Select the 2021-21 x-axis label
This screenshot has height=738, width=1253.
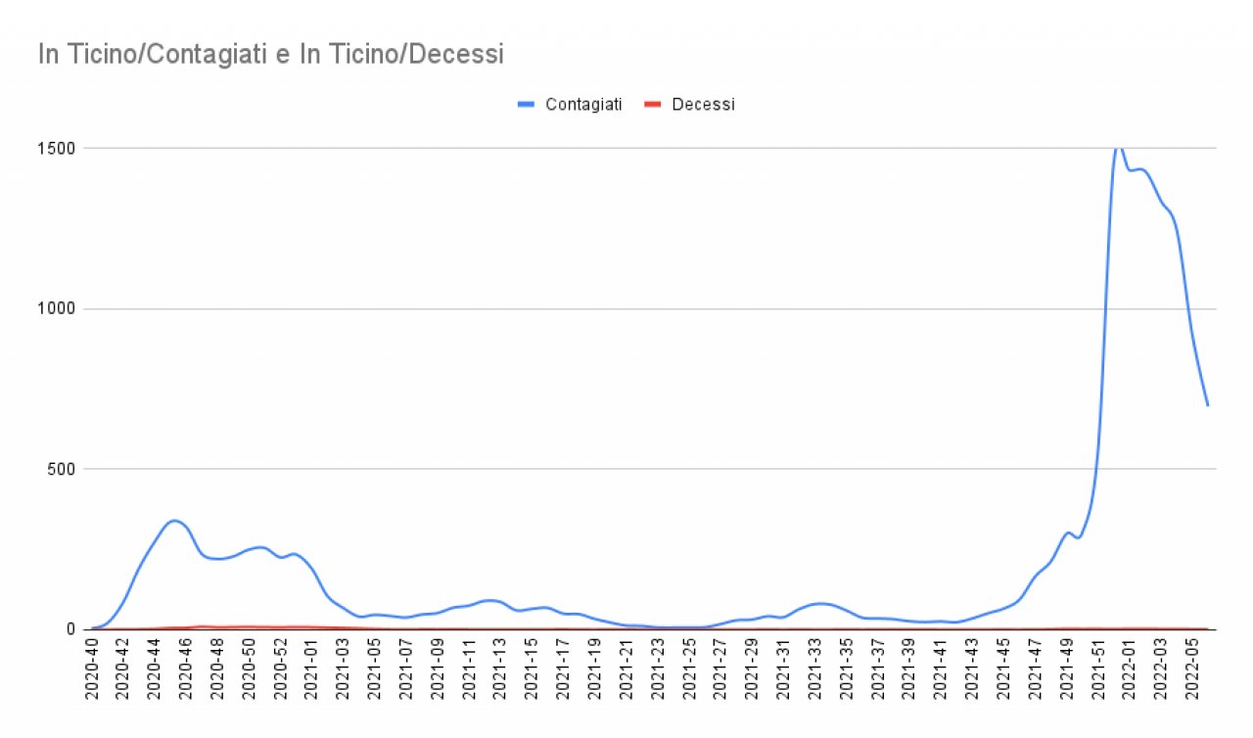coord(626,669)
